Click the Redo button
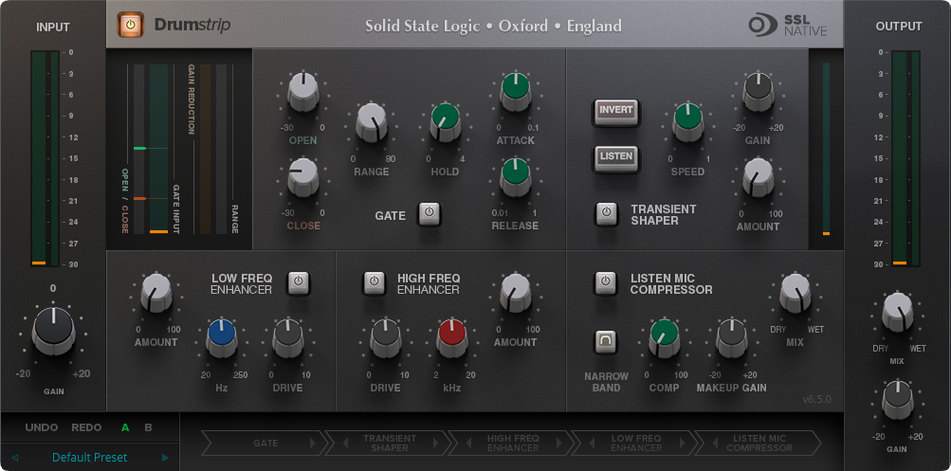This screenshot has width=951, height=471. pos(86,427)
